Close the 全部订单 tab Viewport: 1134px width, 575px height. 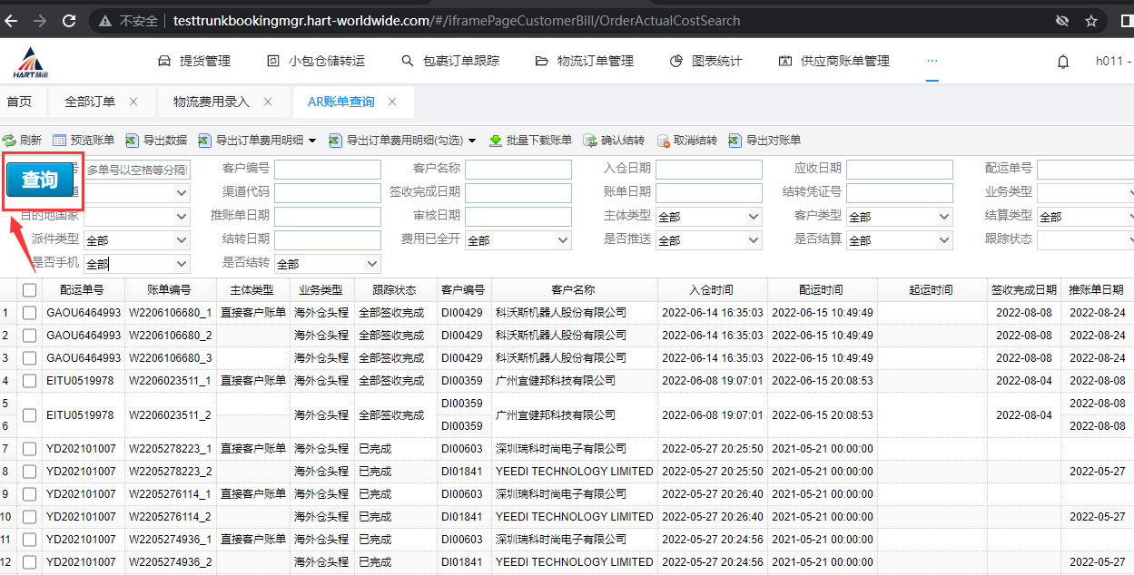[x=133, y=102]
